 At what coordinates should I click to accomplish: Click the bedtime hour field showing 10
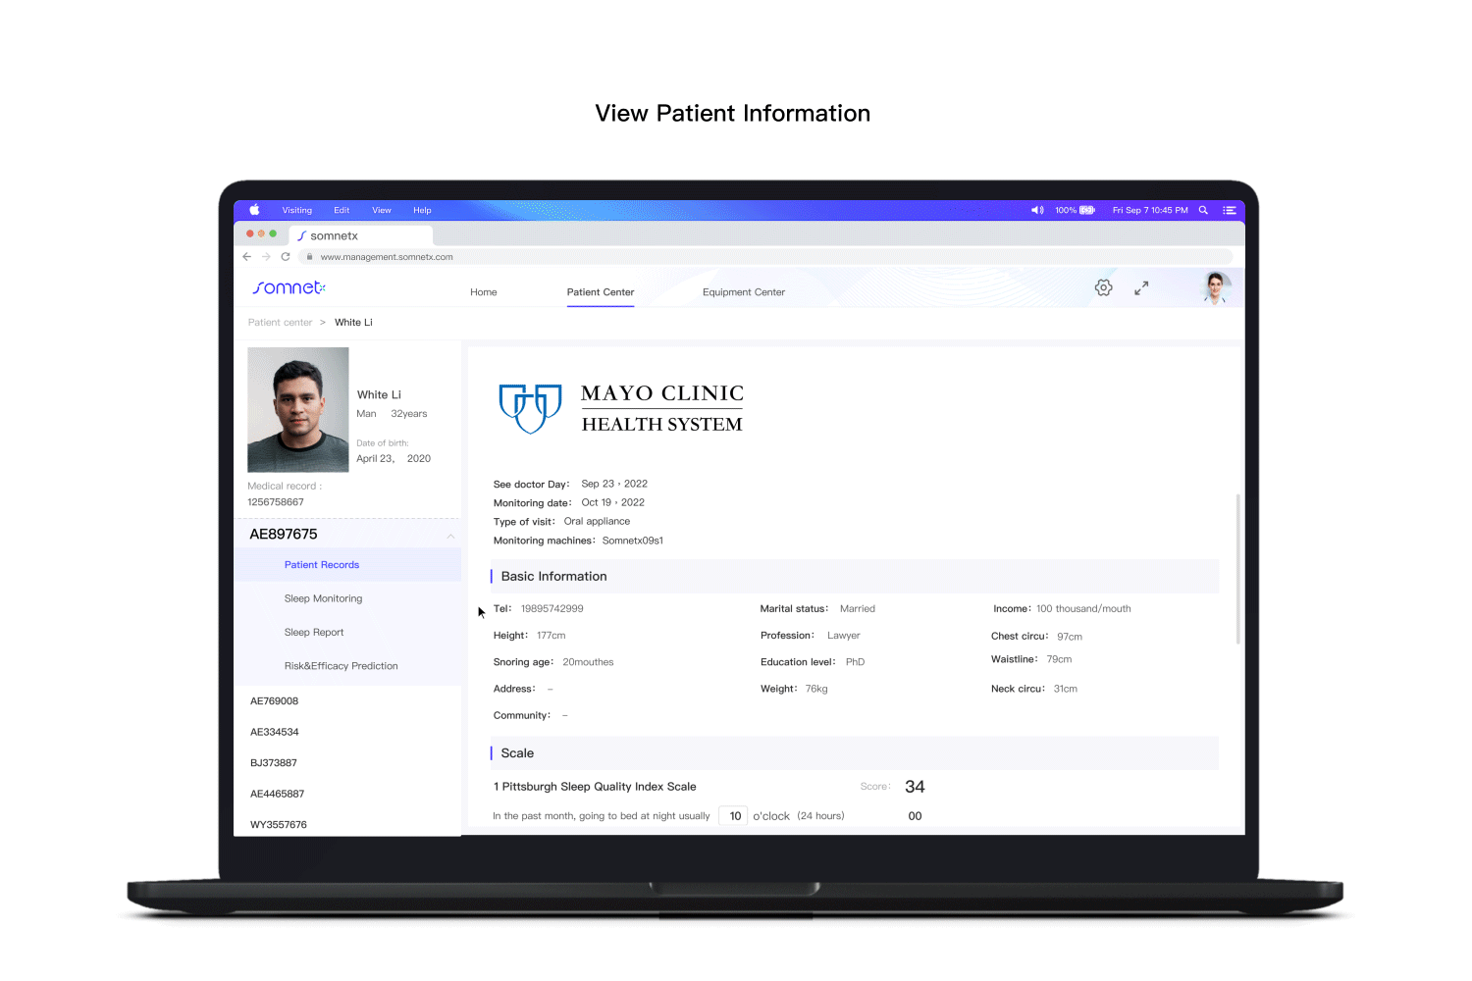[734, 816]
